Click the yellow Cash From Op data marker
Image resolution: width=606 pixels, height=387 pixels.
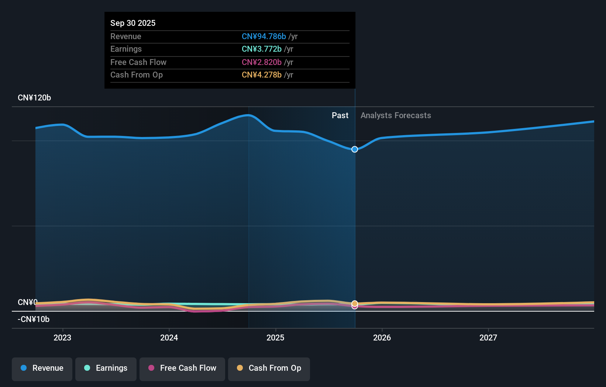click(x=355, y=303)
